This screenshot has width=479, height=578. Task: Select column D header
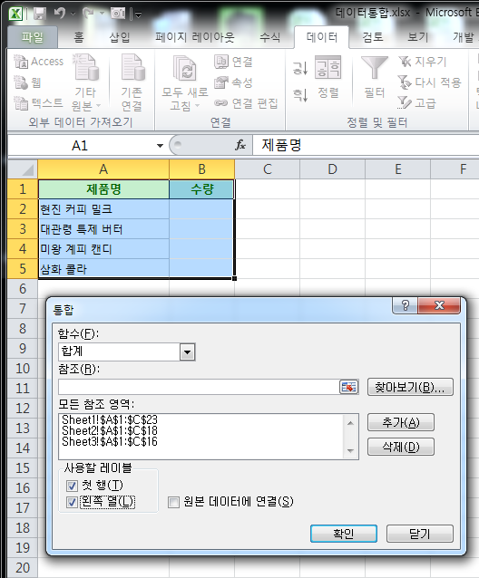click(x=333, y=169)
